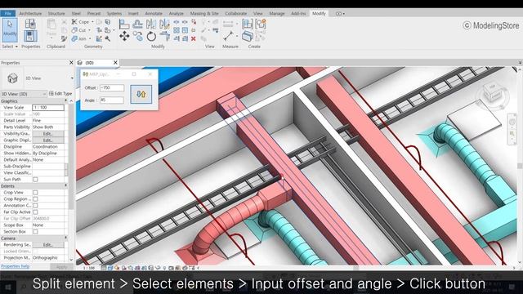
Task: Click Edit button for Visibility/Graphics
Action: click(48, 134)
